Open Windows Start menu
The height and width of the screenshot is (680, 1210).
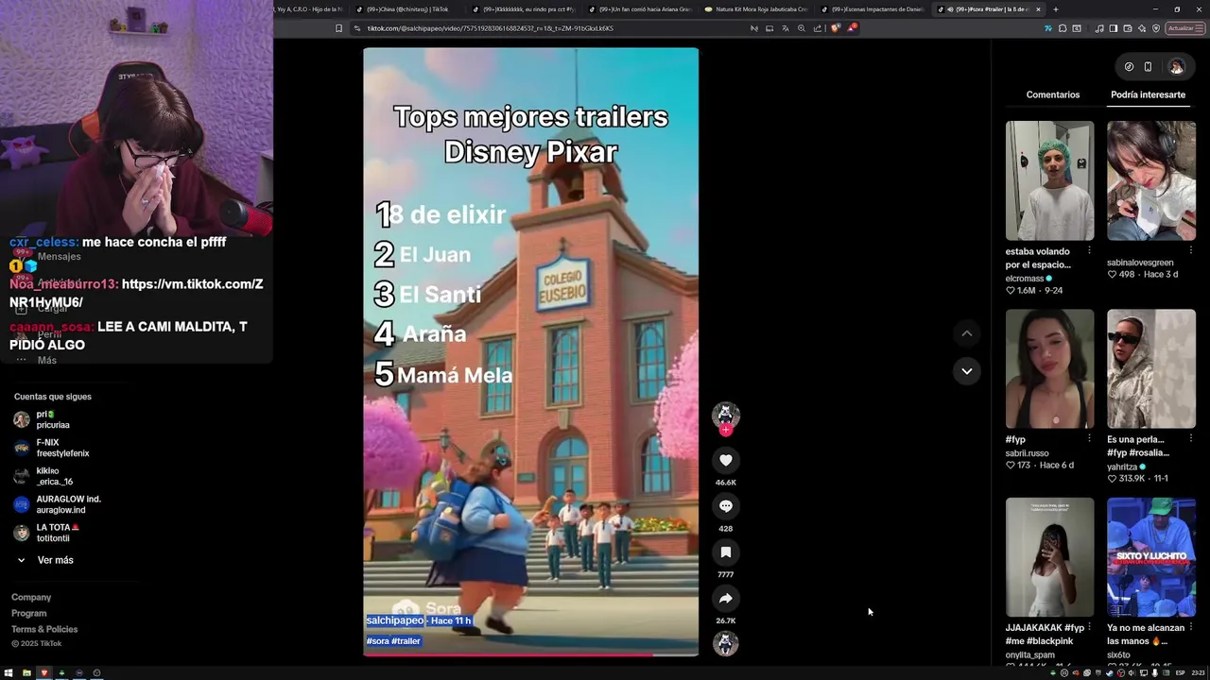[9, 673]
